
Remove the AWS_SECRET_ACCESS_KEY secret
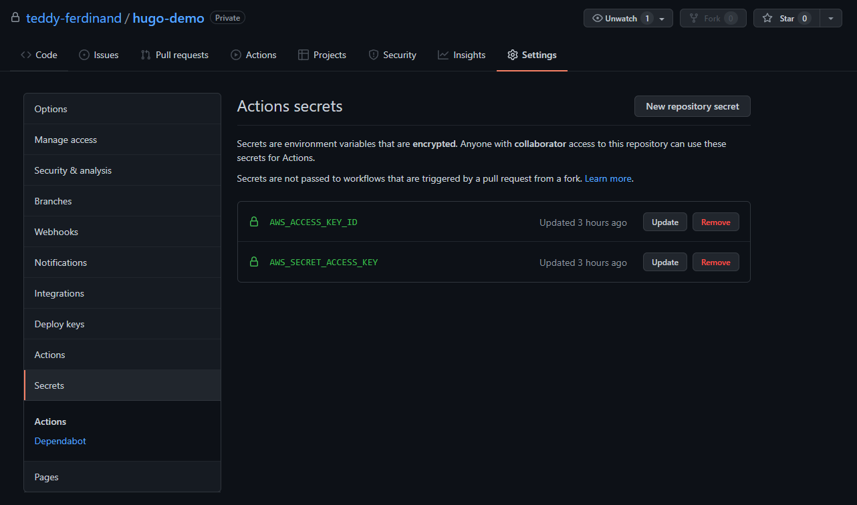click(x=716, y=262)
